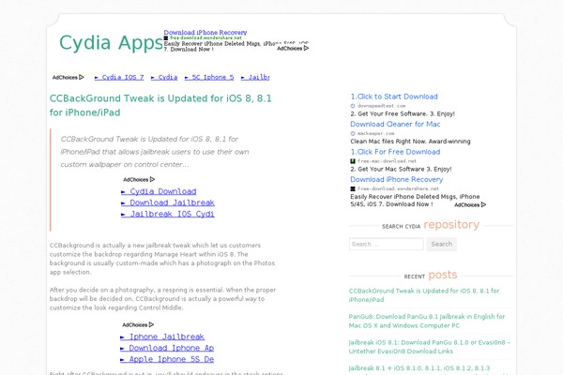This screenshot has height=375, width=563.
Task: Click text '2. Get Your Free Software. 3. Enjoy!'
Action: coord(403,113)
